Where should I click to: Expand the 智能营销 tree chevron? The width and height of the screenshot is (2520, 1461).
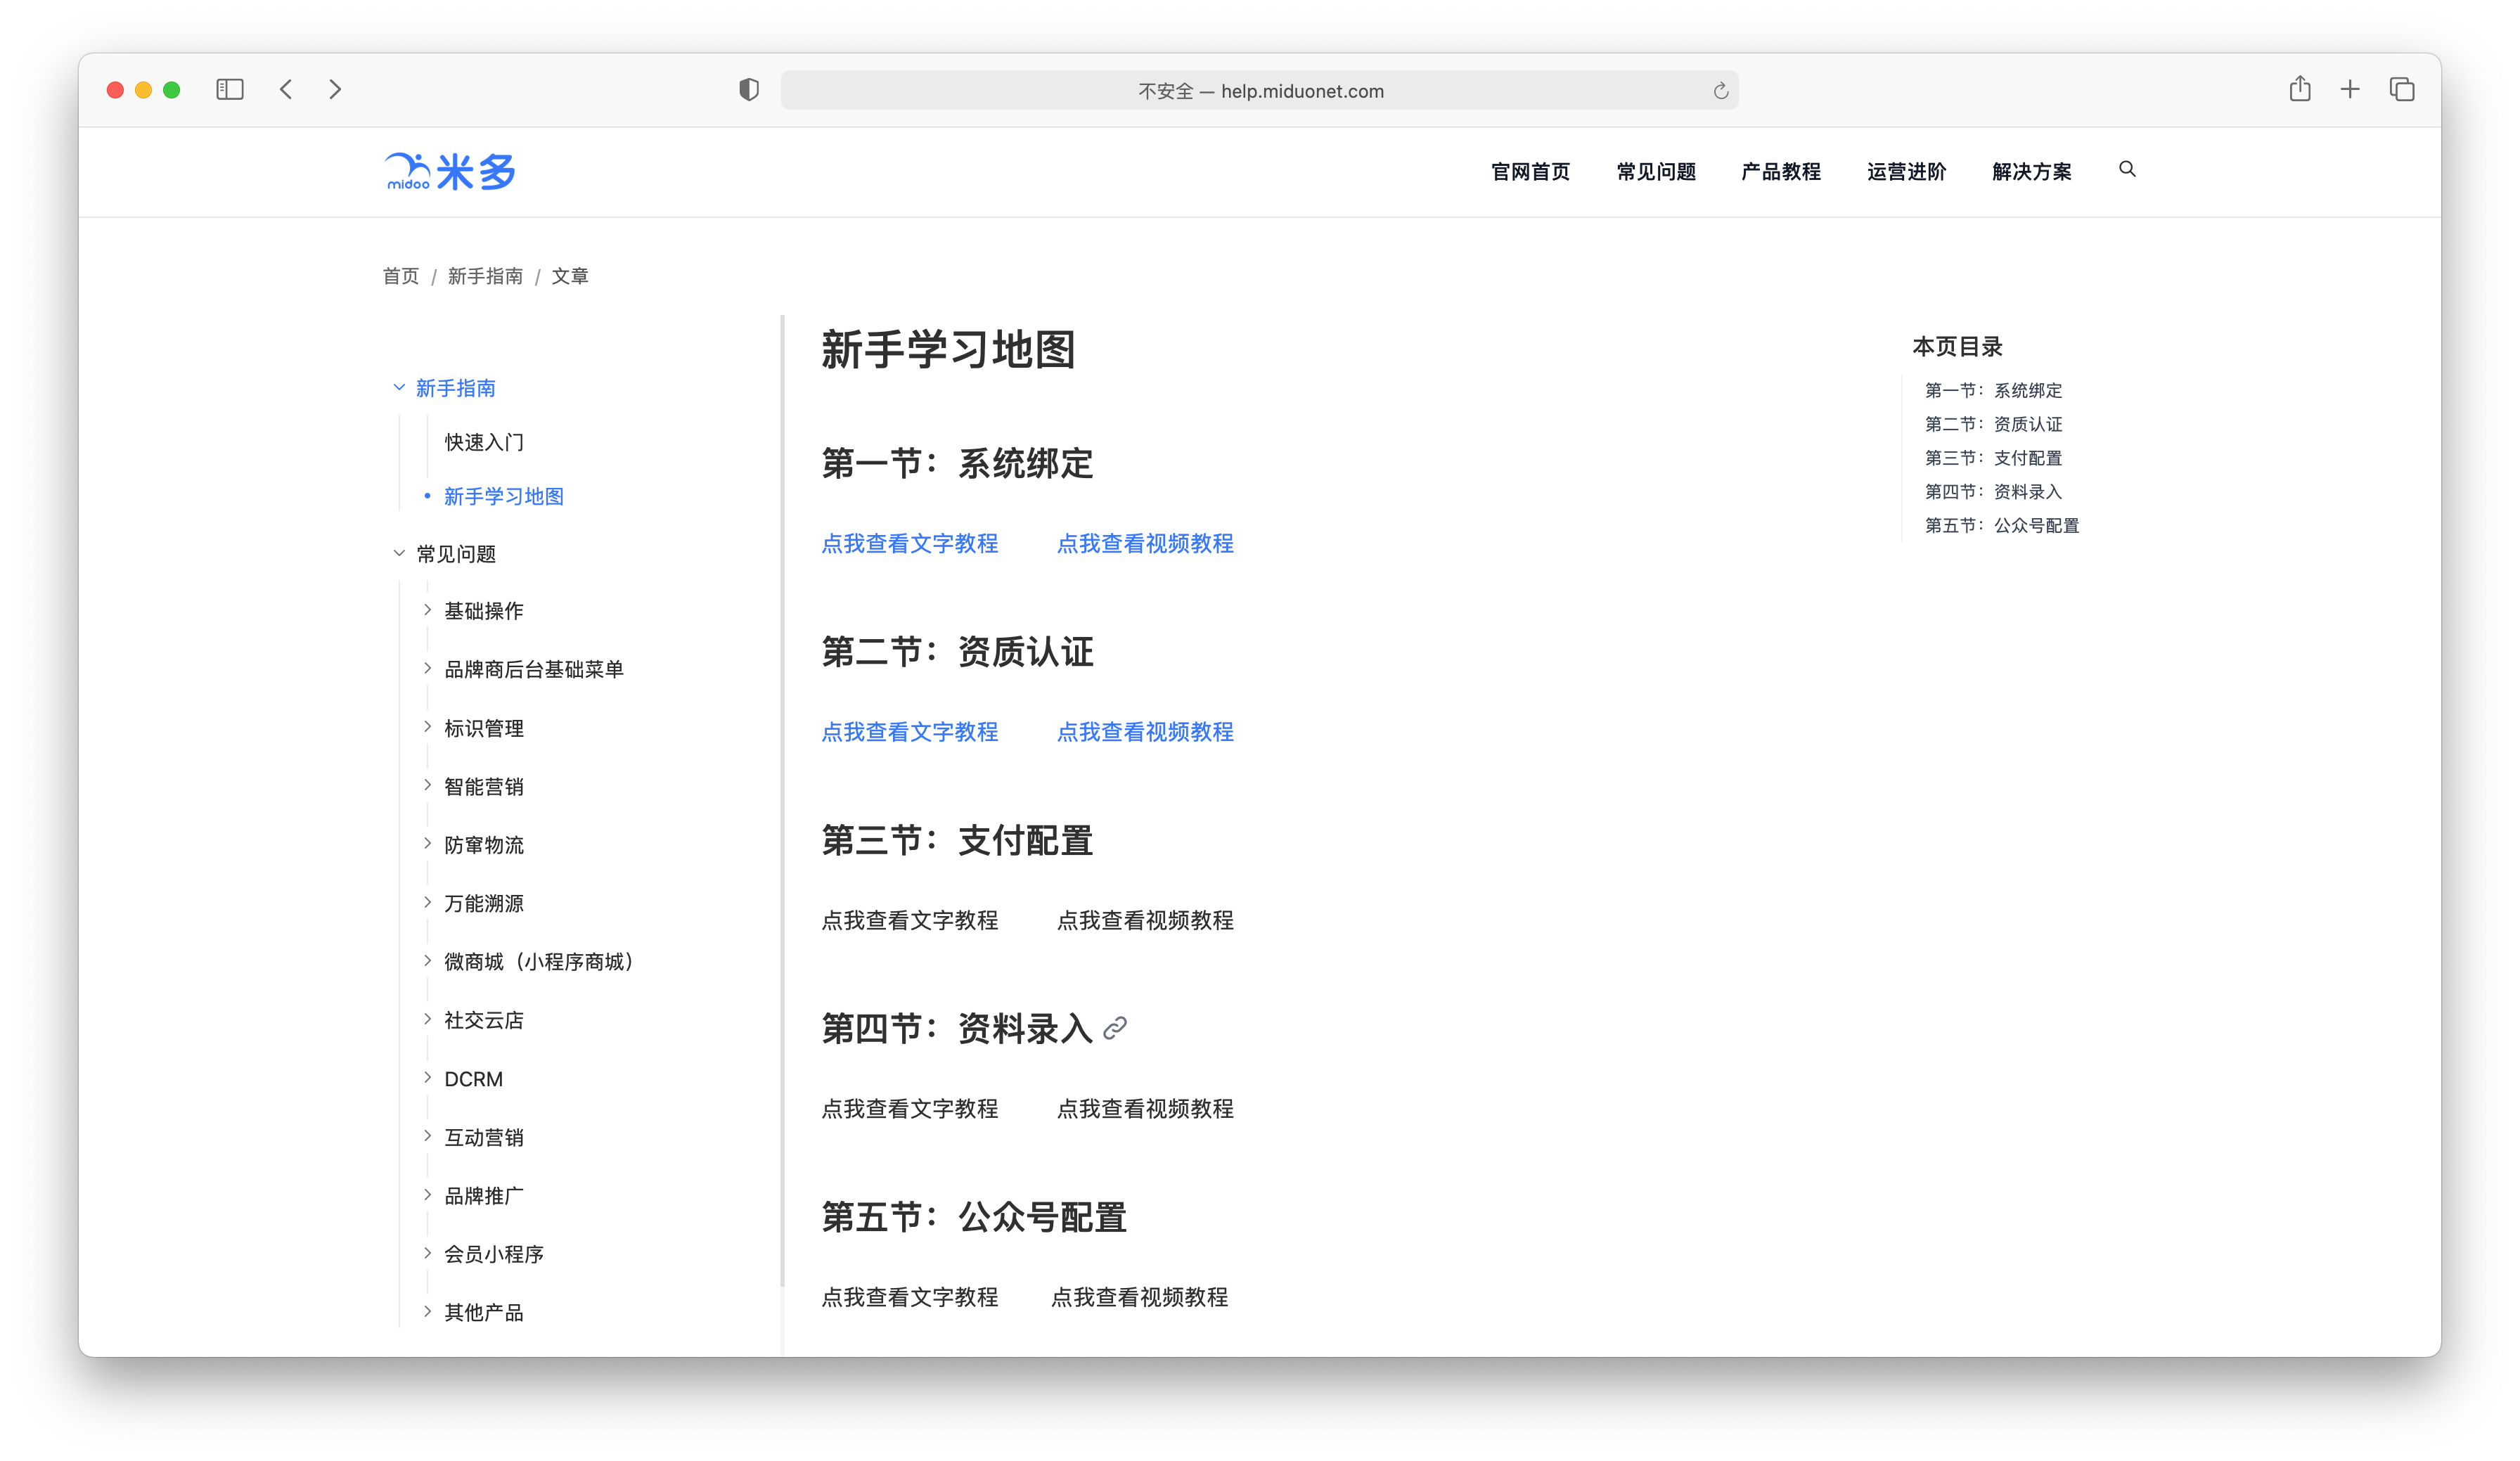427,785
